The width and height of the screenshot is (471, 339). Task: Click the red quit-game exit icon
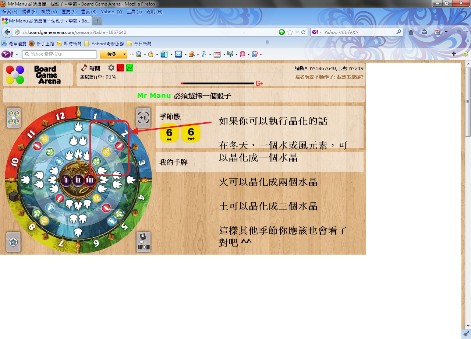259,83
